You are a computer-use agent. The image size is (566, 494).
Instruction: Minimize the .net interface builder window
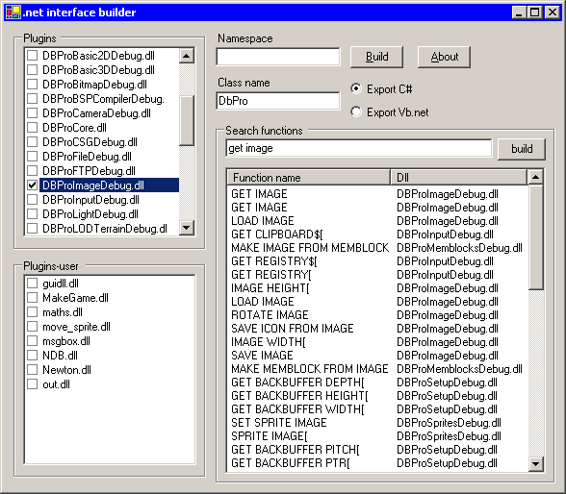[519, 12]
